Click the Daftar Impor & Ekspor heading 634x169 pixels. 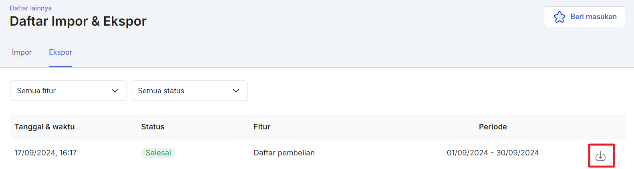(x=78, y=21)
